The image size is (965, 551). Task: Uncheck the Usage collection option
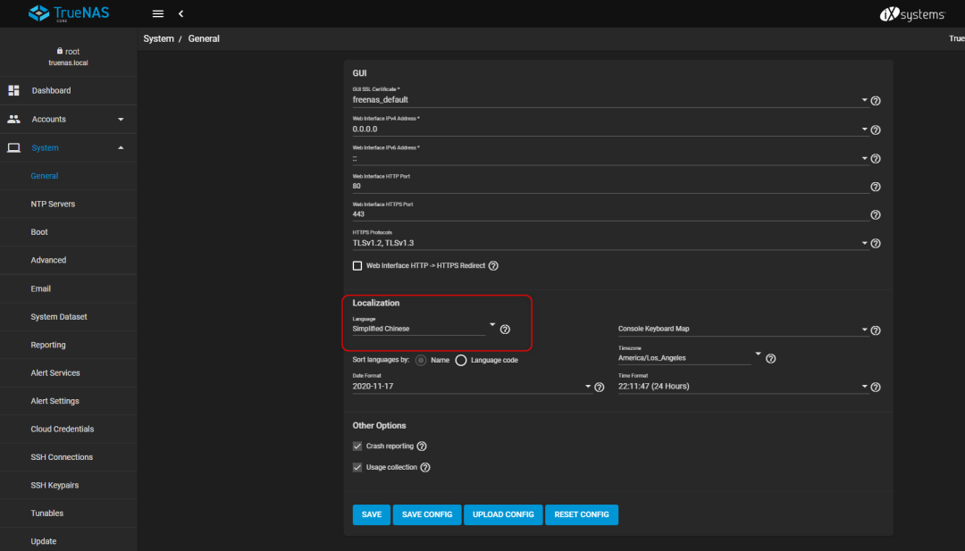coord(357,467)
